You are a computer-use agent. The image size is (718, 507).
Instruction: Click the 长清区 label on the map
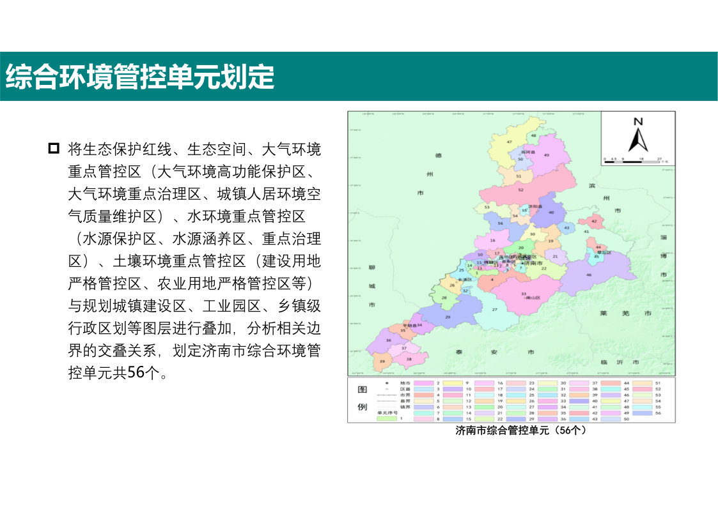point(465,279)
